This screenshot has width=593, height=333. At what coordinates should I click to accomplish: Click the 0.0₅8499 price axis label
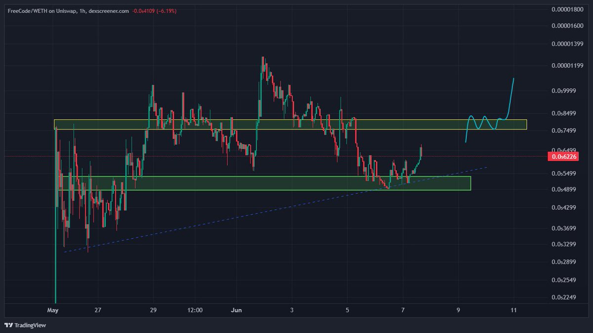tap(564, 113)
